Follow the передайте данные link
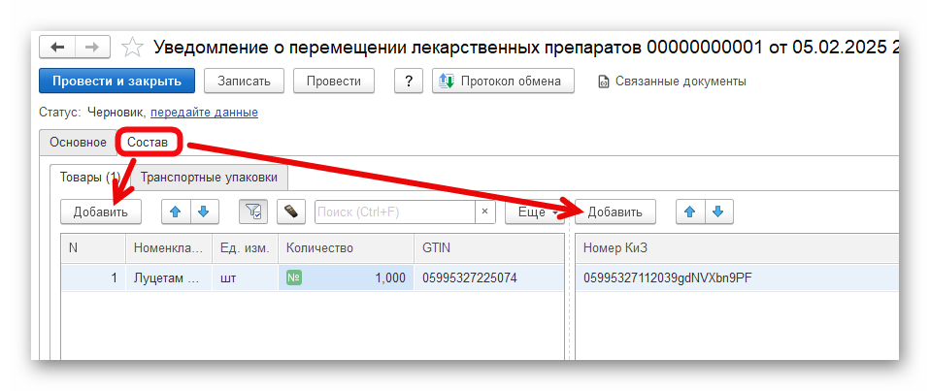 point(204,112)
